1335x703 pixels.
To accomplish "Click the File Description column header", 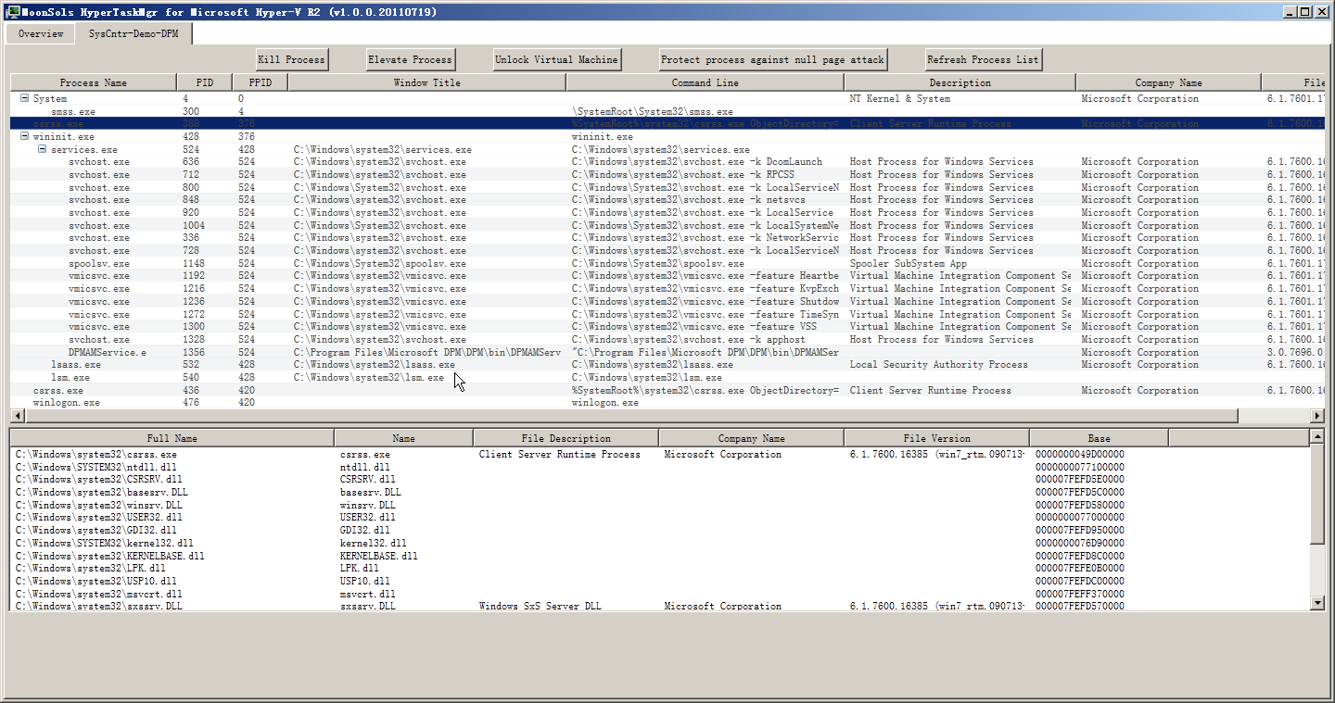I will 566,438.
